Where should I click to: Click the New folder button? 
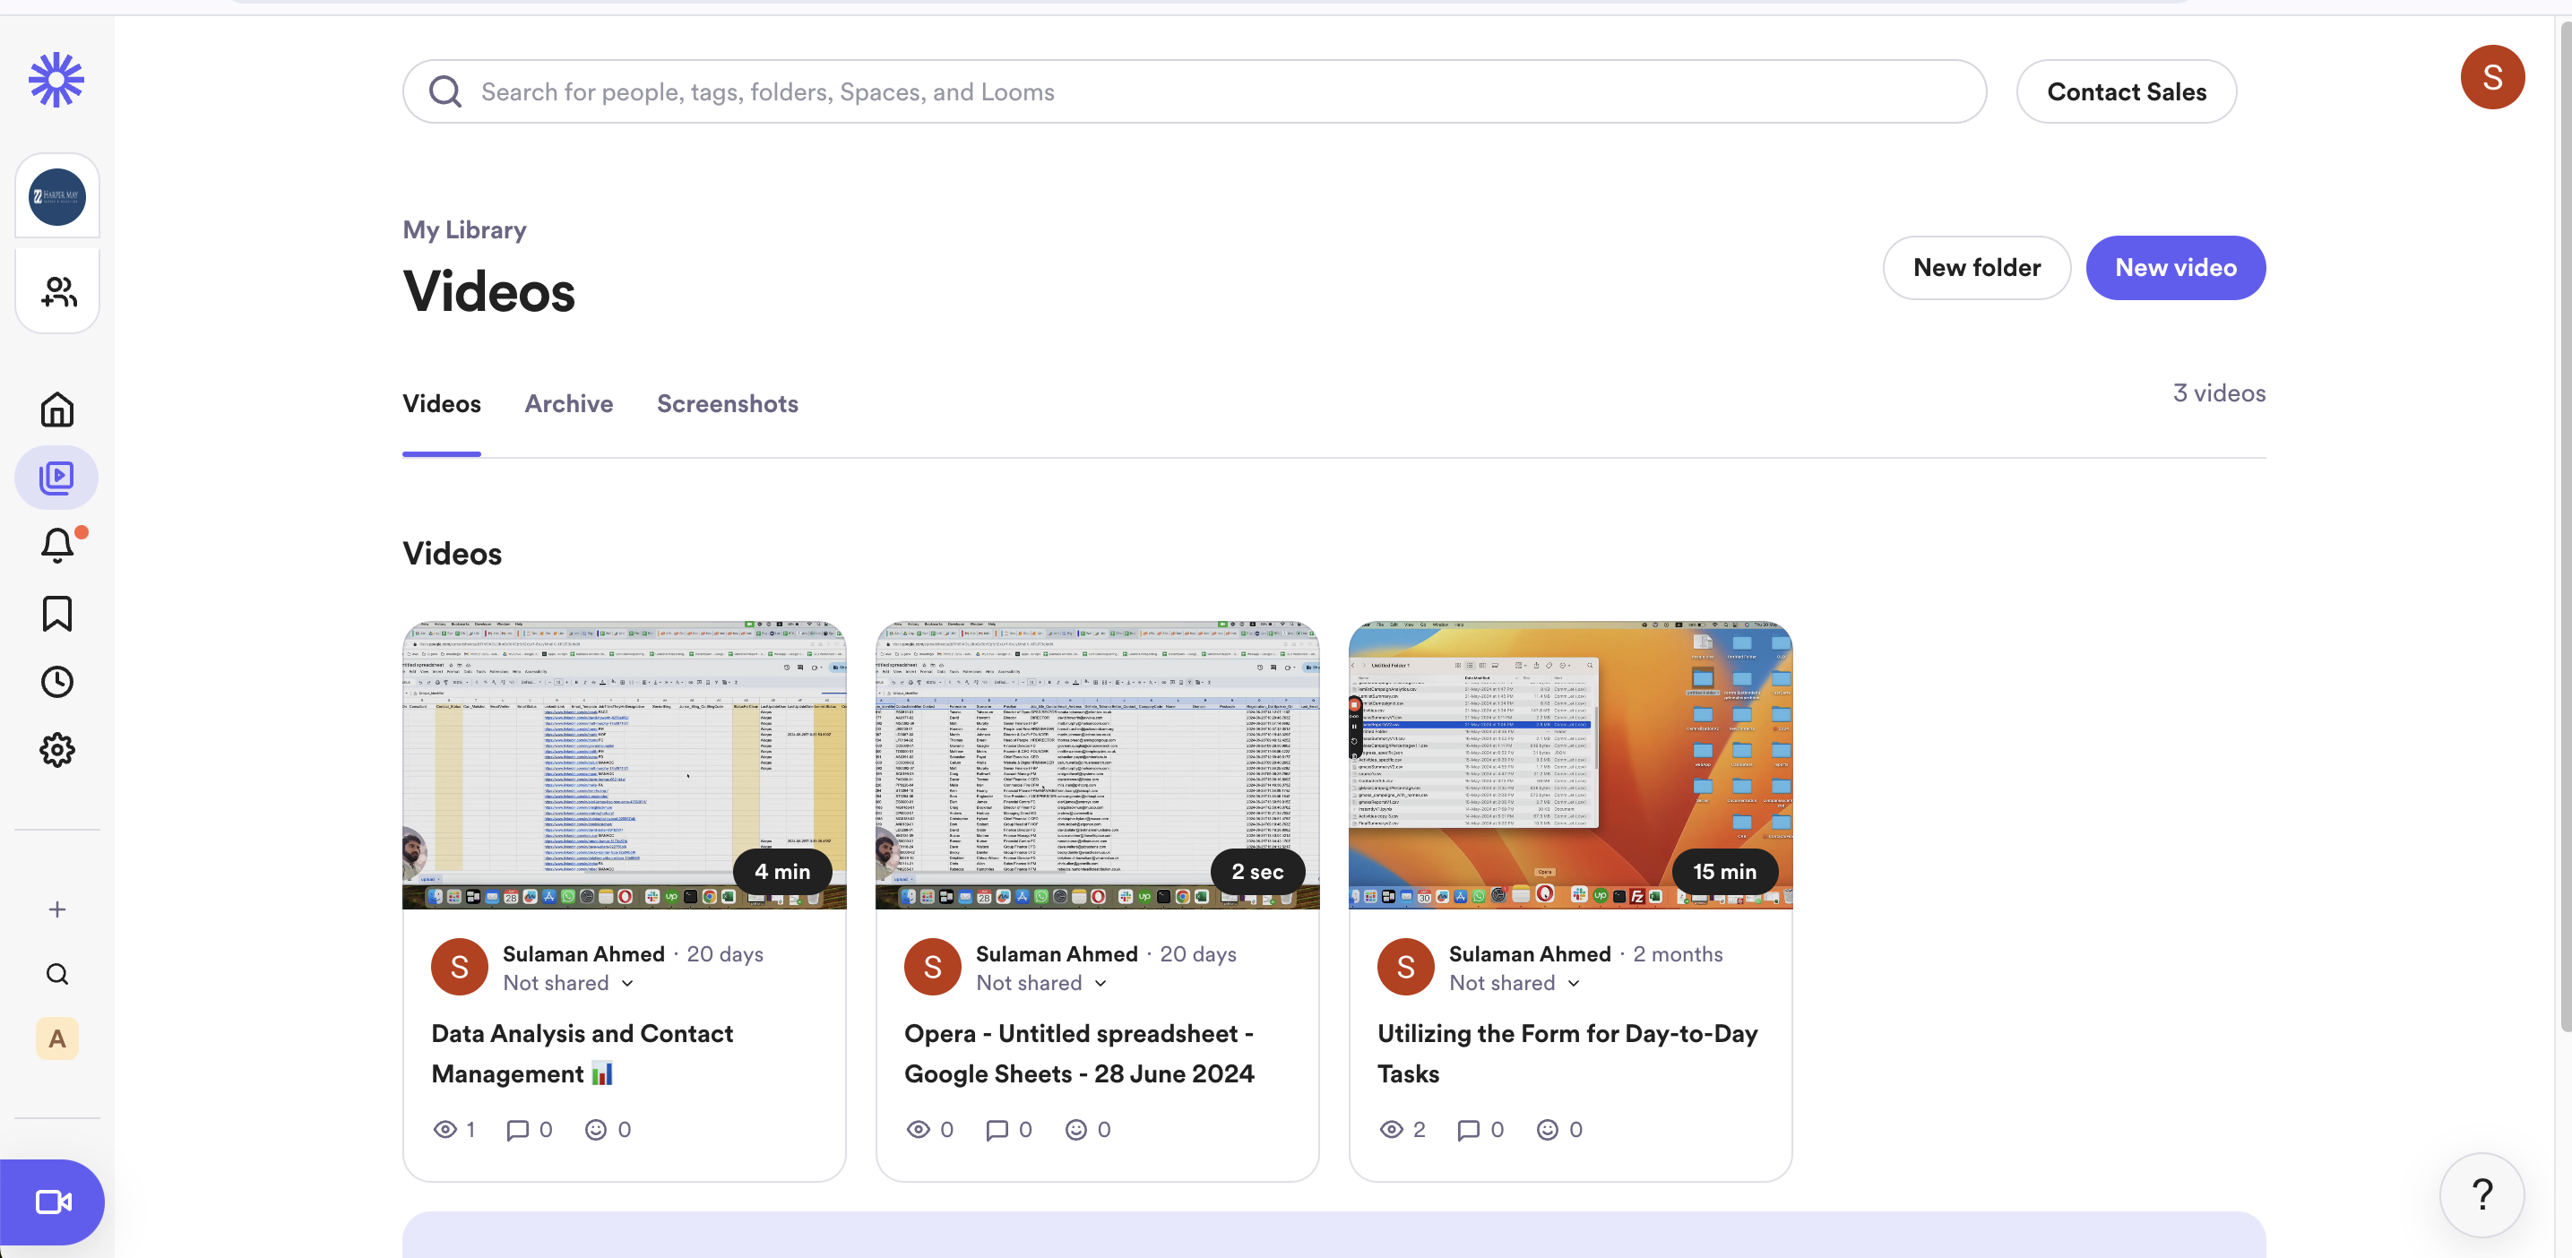pyautogui.click(x=1976, y=268)
